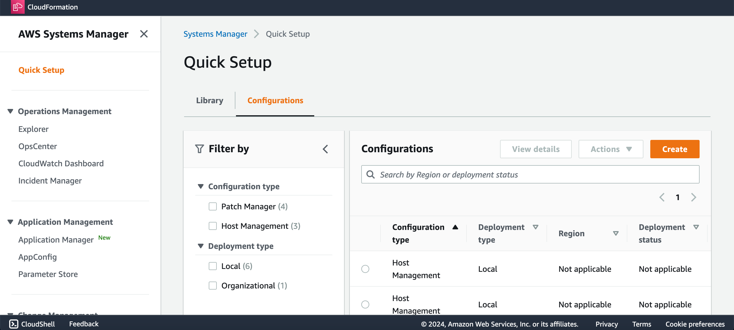Open Incident Manager in sidebar
The image size is (734, 330).
tap(50, 181)
